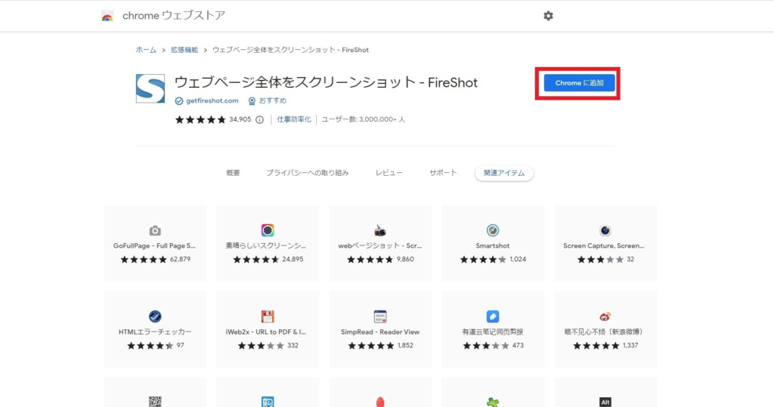Screen dimensions: 774x407
Task: Click the Weibo eye icon
Action: pyautogui.click(x=605, y=316)
